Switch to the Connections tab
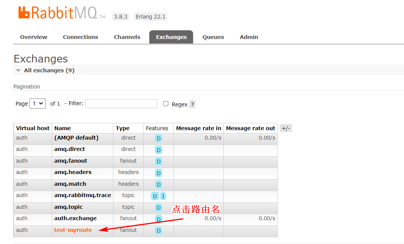Viewport: 404px width, 244px height. [80, 37]
